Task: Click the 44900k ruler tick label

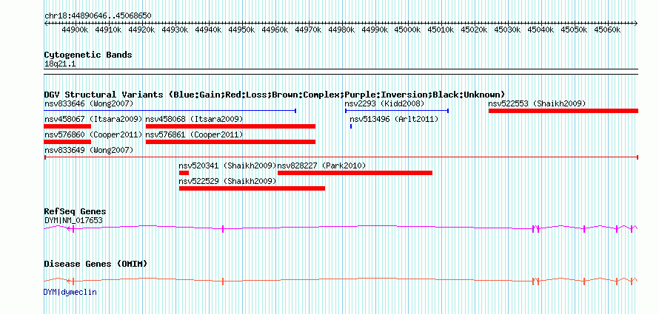Action: (76, 30)
